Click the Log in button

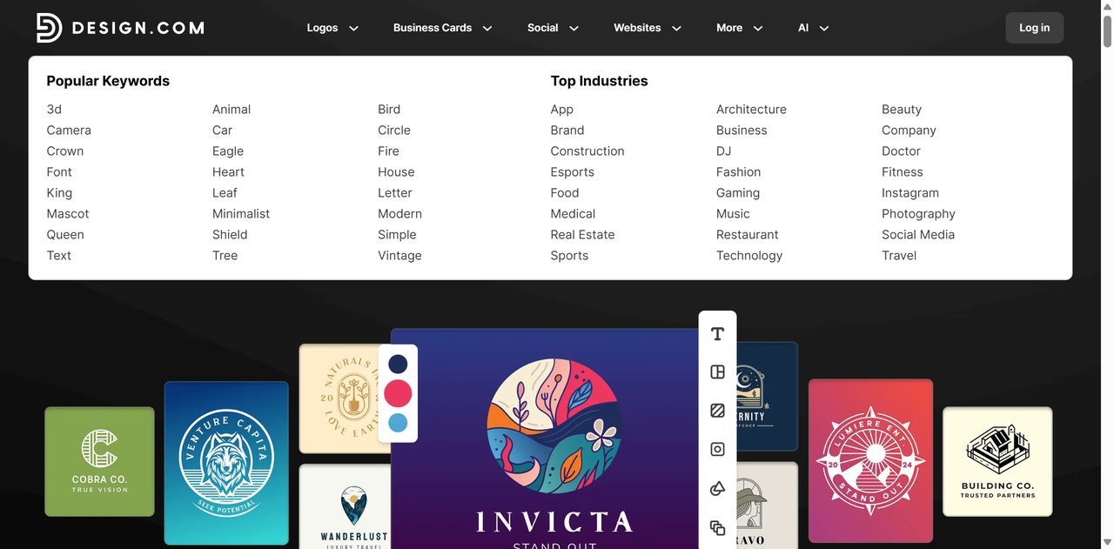coord(1034,28)
